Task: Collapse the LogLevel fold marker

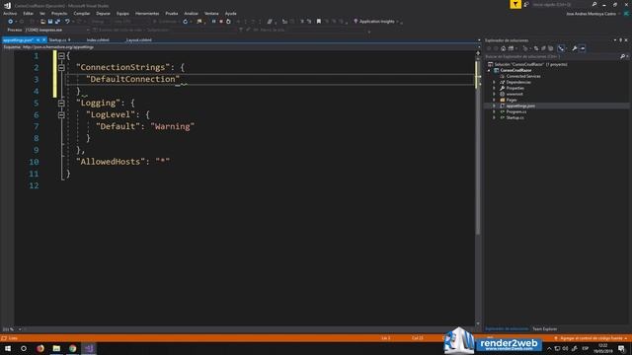Action: 61,114
